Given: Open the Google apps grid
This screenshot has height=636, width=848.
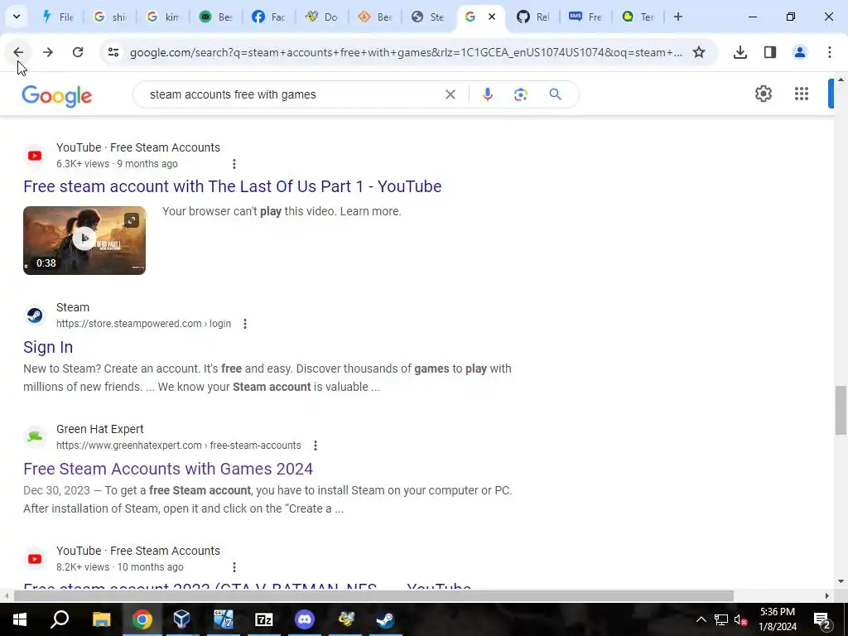Looking at the screenshot, I should [802, 94].
